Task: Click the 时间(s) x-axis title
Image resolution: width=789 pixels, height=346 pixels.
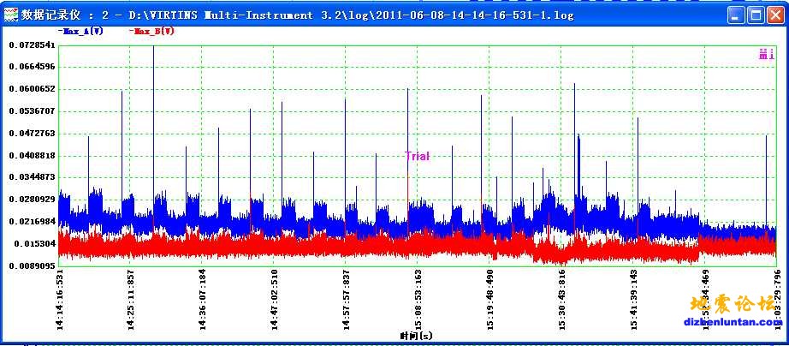Action: point(416,336)
